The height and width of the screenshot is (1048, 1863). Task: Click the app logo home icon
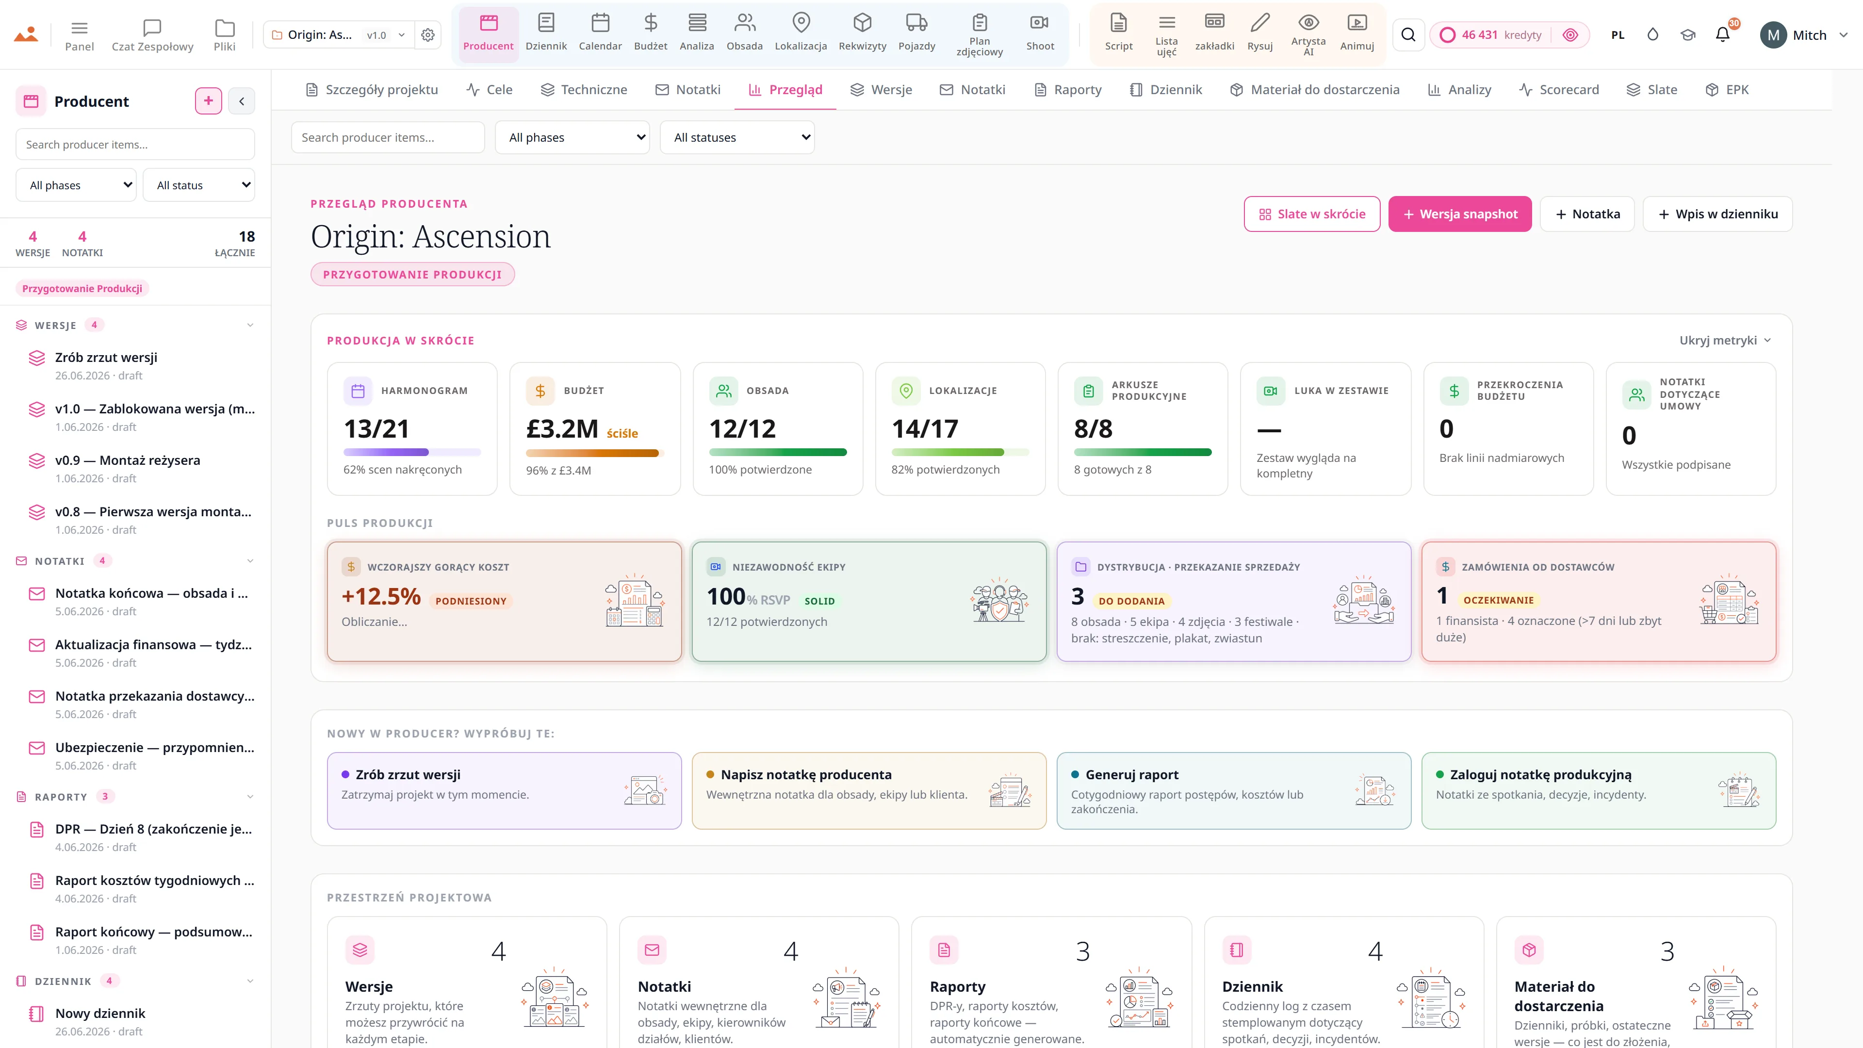(26, 34)
